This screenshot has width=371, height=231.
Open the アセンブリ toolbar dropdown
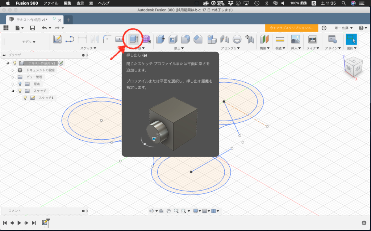(230, 48)
